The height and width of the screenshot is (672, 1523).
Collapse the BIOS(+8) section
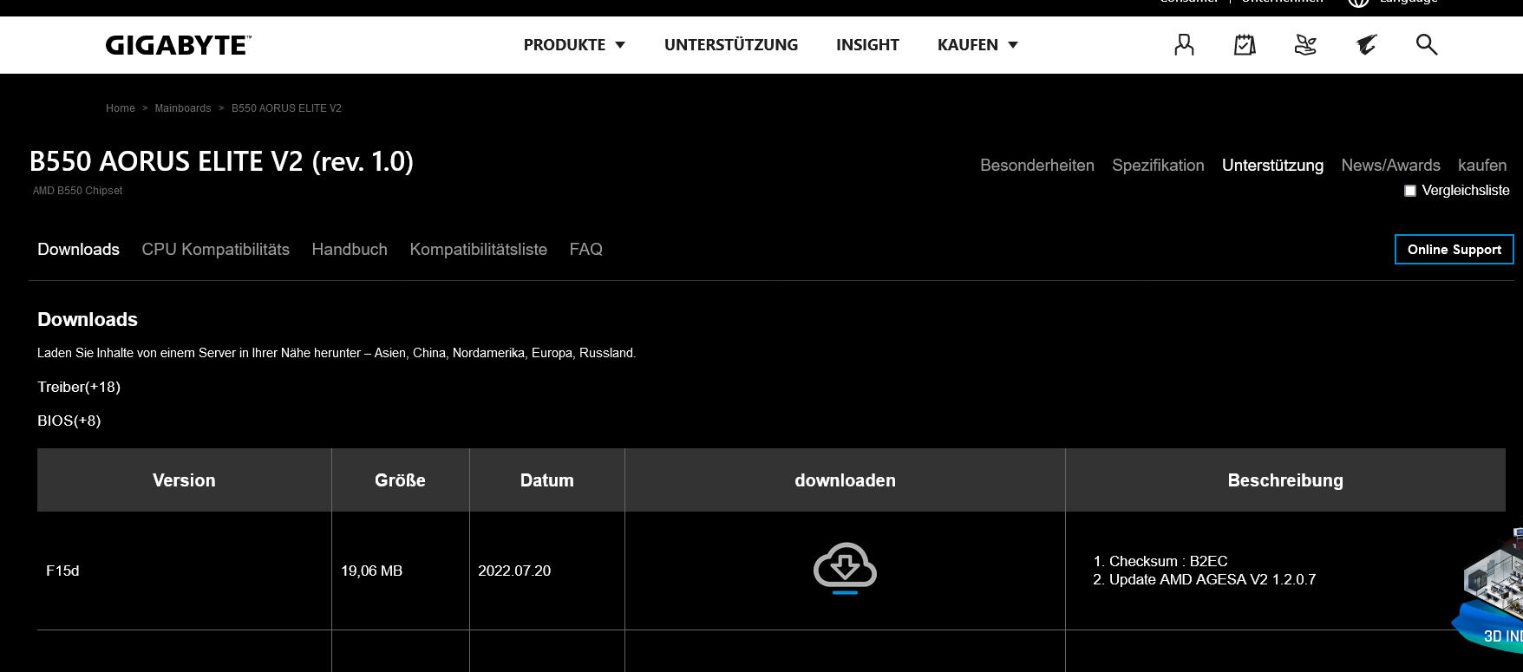click(69, 421)
